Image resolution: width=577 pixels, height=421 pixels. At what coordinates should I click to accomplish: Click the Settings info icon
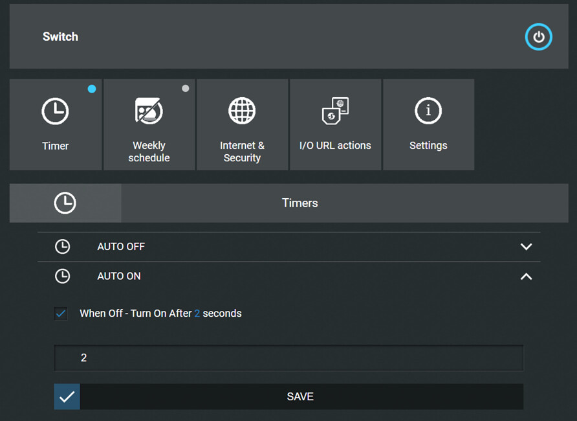pos(428,111)
